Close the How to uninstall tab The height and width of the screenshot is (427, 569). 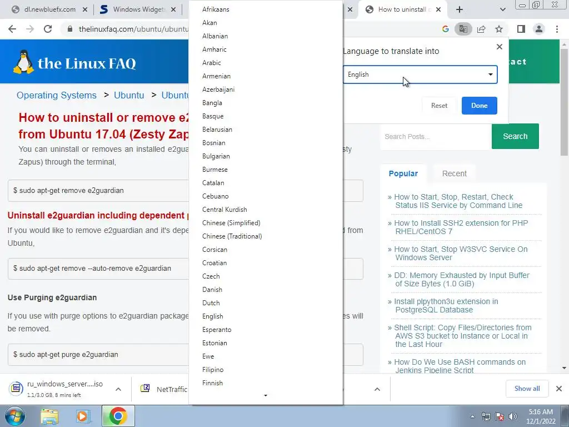(438, 9)
